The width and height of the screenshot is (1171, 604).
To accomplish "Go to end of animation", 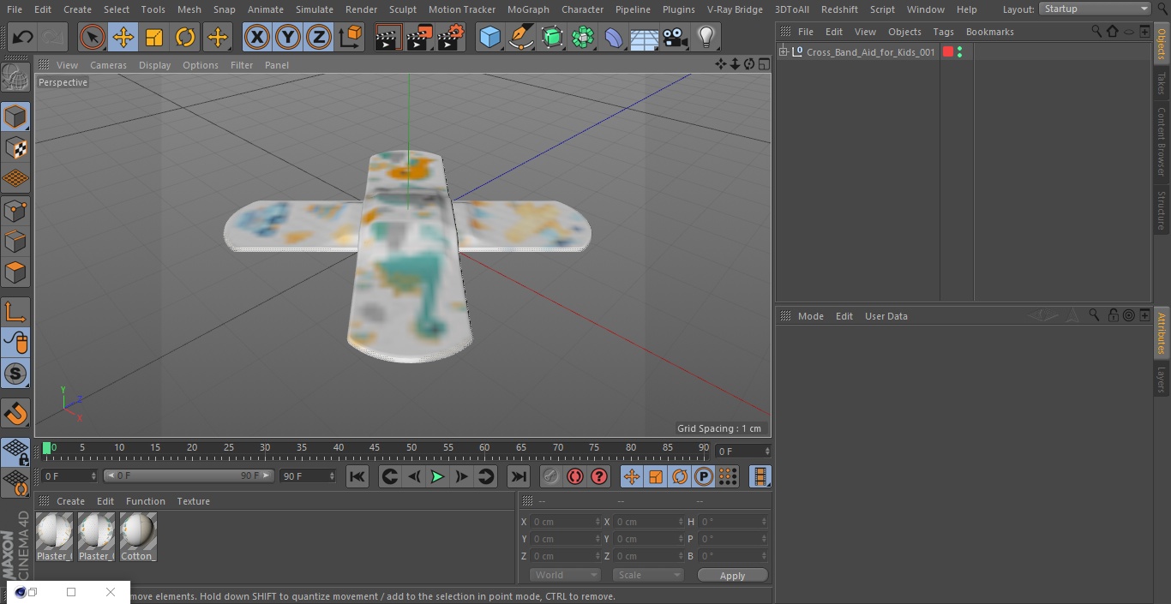I will pyautogui.click(x=519, y=476).
